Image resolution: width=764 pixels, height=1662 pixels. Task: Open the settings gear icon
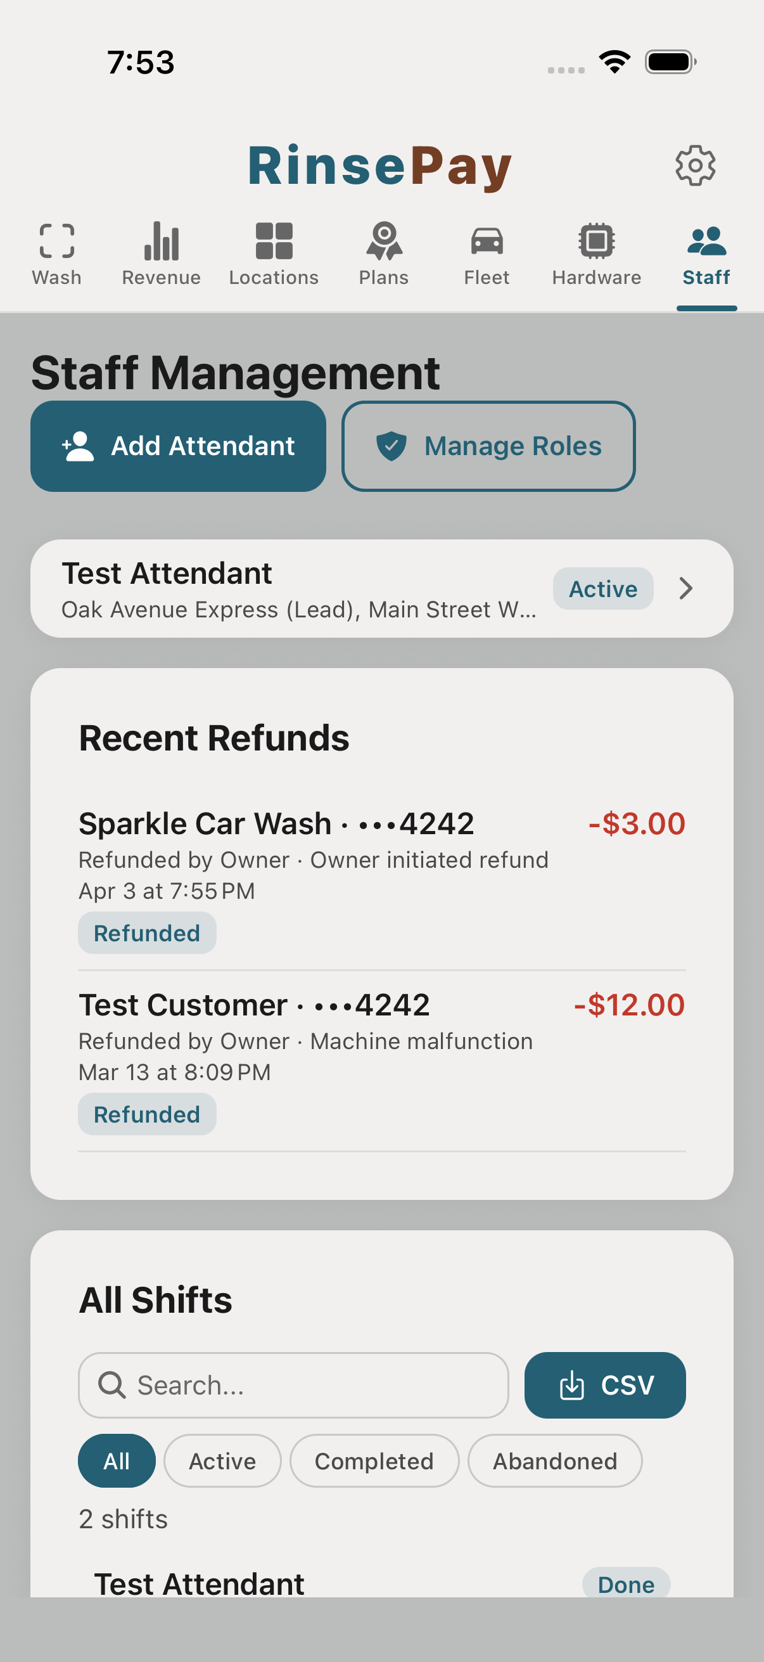pyautogui.click(x=694, y=166)
